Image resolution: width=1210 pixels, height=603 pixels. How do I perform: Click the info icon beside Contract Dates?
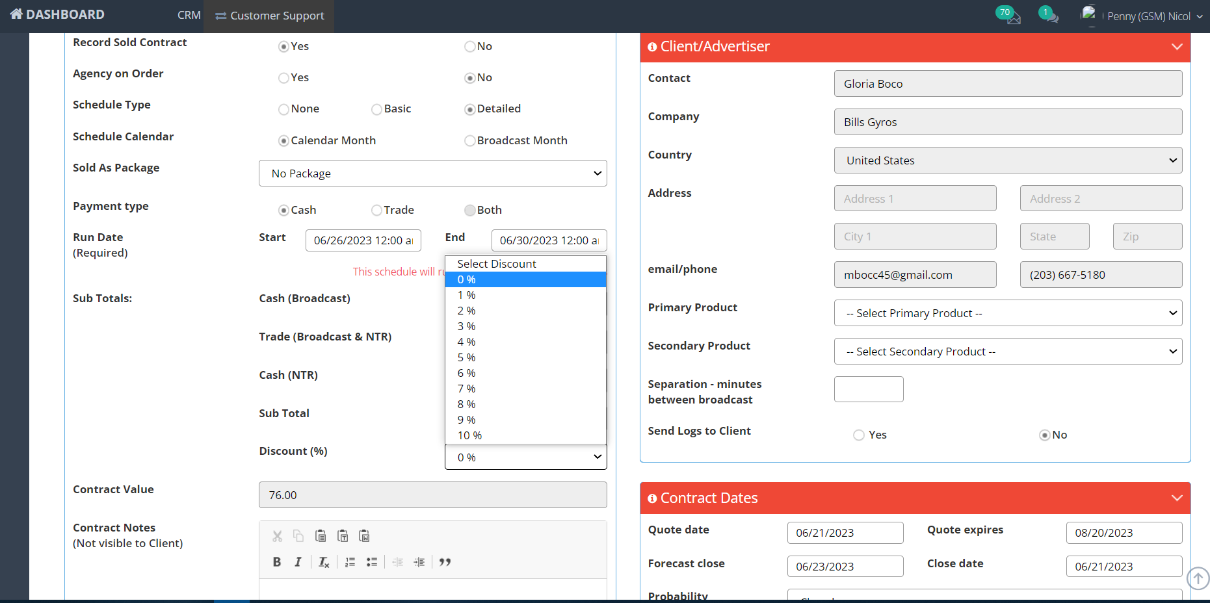[652, 498]
